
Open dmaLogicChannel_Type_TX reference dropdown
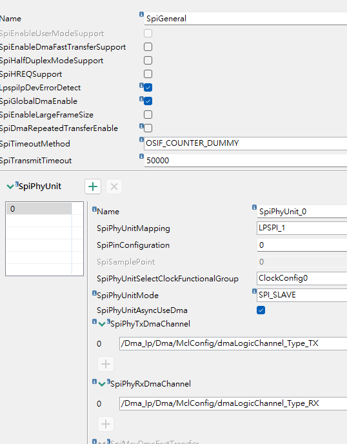(233, 343)
